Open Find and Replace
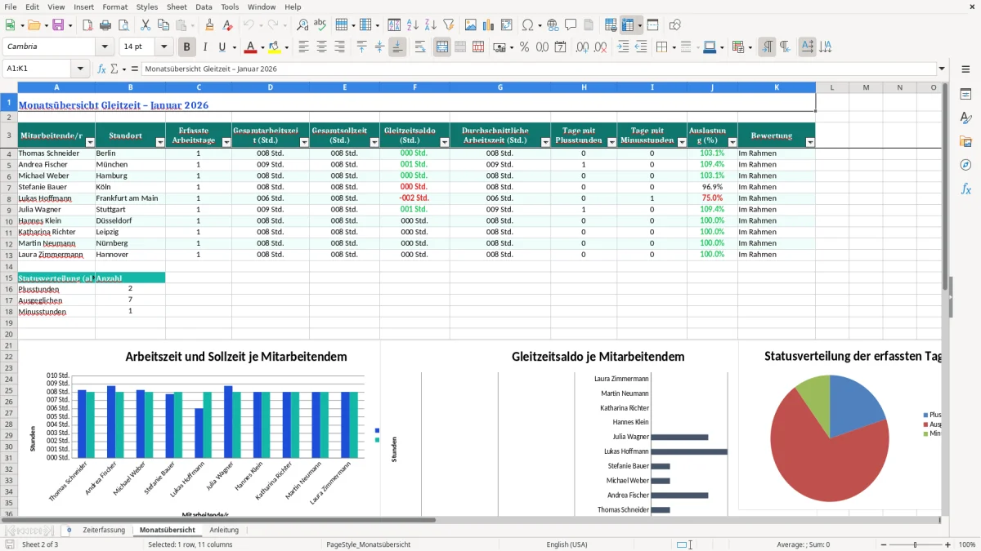The height and width of the screenshot is (551, 981). tap(302, 25)
